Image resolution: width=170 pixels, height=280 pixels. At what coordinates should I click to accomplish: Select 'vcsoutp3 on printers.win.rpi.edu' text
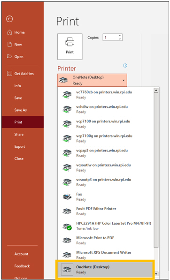pyautogui.click(x=104, y=180)
